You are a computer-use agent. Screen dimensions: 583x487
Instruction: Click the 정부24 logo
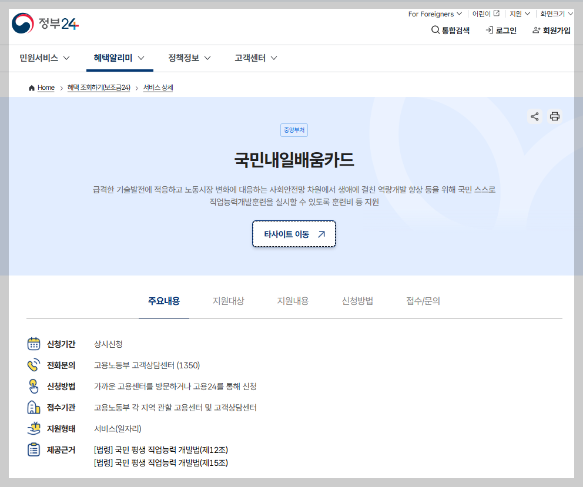coord(45,25)
